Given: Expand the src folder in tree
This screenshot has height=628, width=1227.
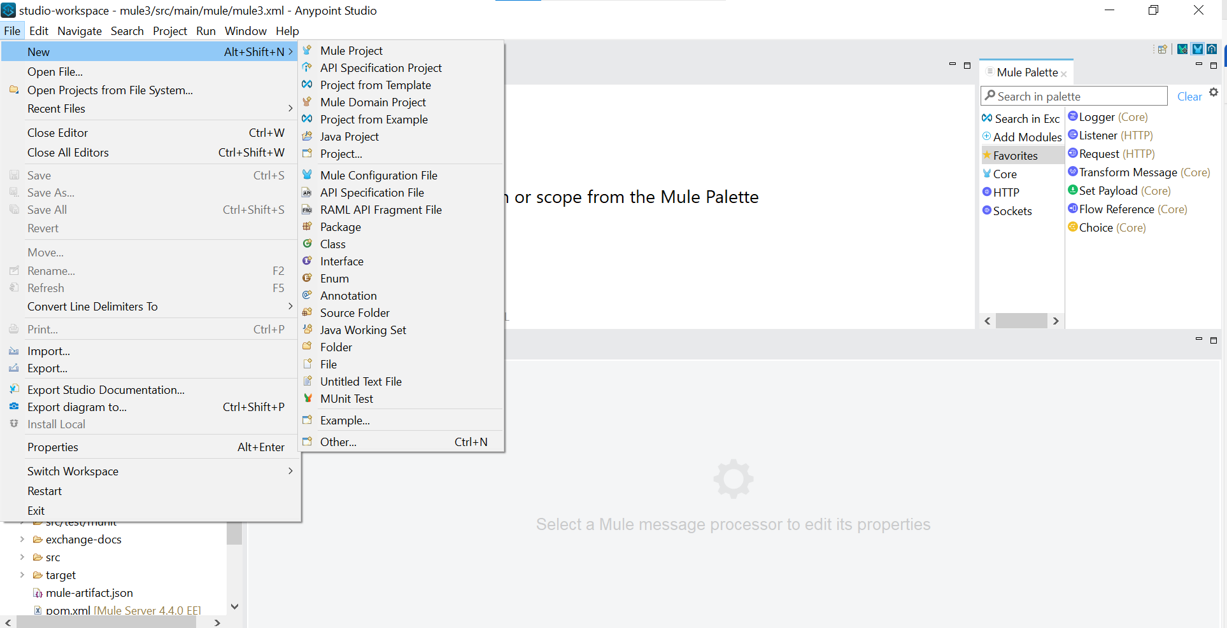Looking at the screenshot, I should click(x=22, y=557).
